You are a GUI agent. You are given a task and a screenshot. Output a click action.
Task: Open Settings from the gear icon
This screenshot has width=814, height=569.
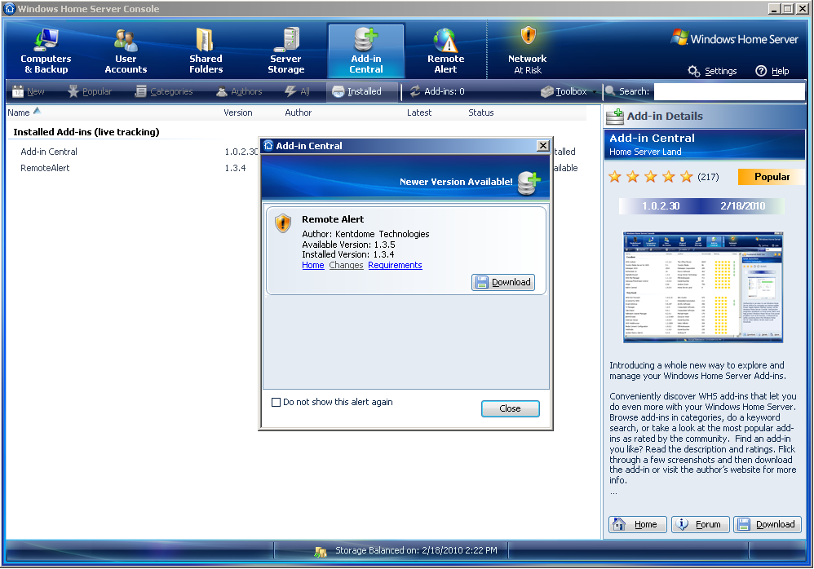(712, 71)
